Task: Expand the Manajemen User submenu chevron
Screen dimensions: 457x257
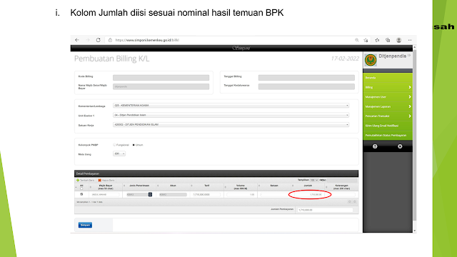Action: (x=409, y=97)
